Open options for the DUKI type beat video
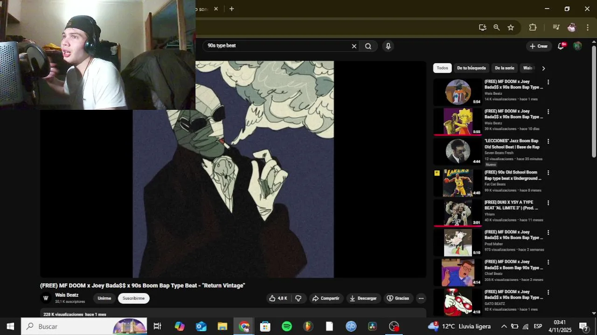The width and height of the screenshot is (597, 335). click(548, 203)
